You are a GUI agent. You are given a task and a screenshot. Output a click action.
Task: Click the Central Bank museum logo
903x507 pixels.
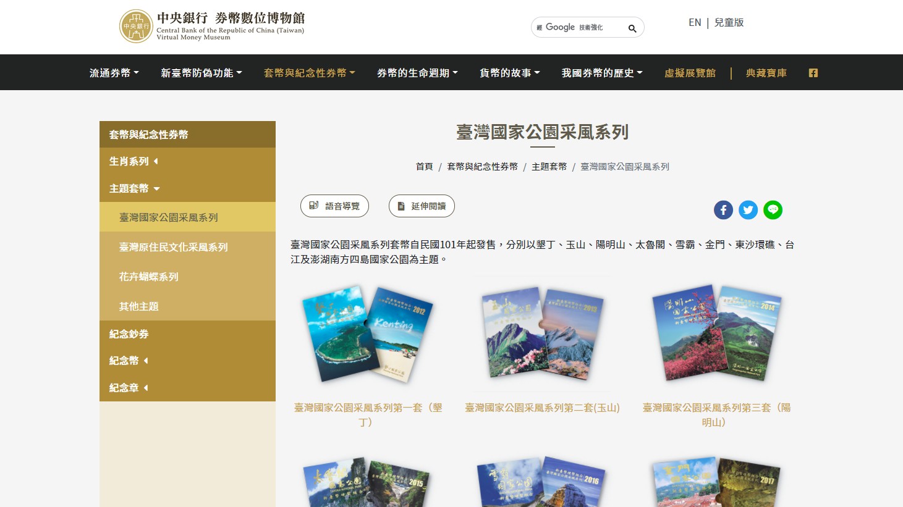pos(212,26)
